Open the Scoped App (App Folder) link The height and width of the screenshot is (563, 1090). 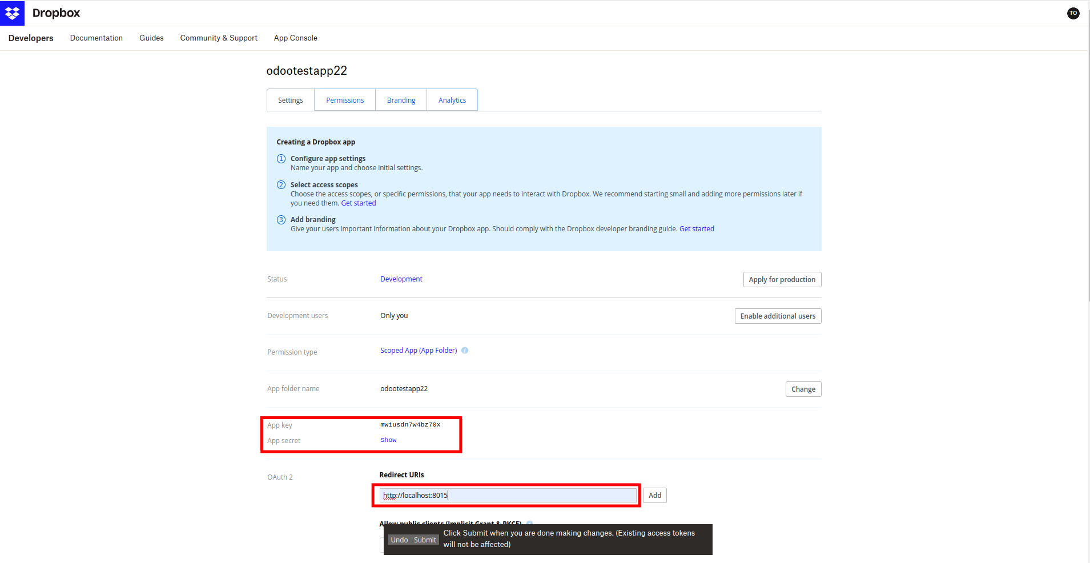[x=419, y=351]
